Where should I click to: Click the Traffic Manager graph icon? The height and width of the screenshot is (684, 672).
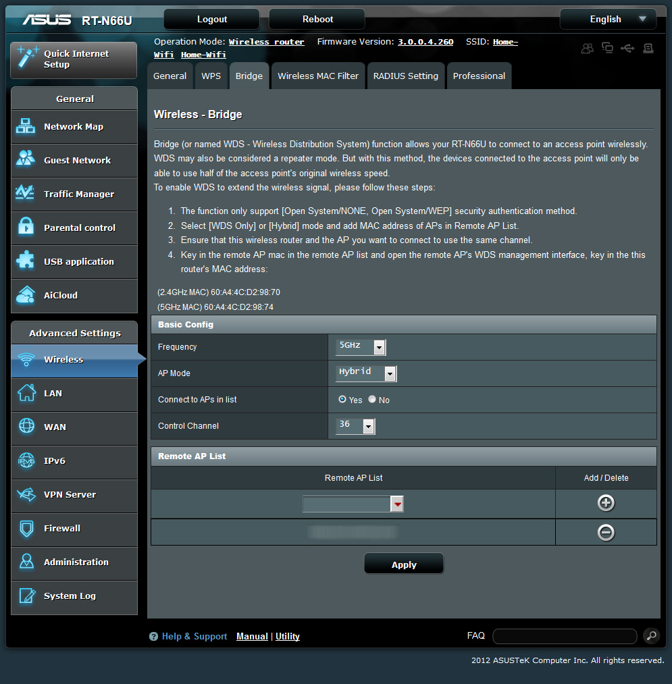[x=25, y=192]
